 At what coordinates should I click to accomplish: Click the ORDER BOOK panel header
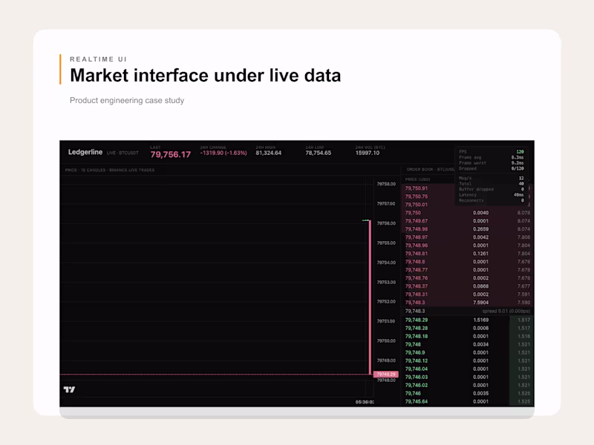click(x=431, y=169)
